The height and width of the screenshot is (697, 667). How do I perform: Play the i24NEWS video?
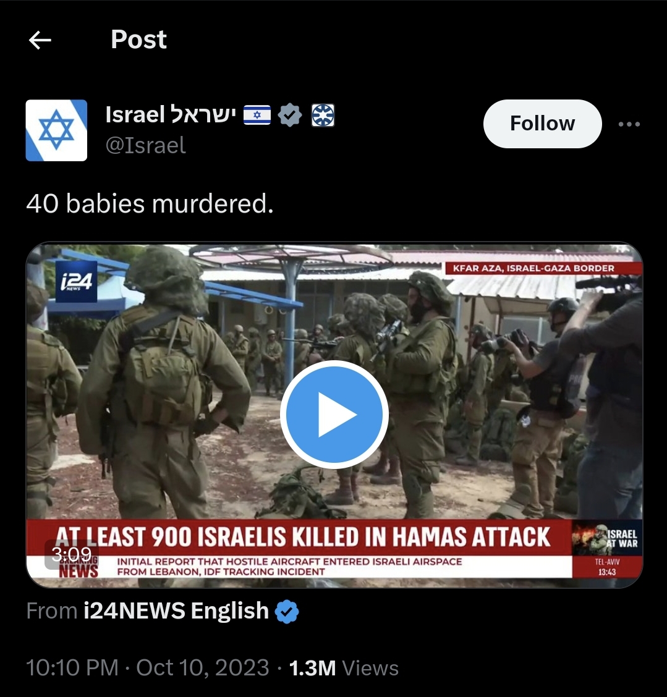[334, 414]
